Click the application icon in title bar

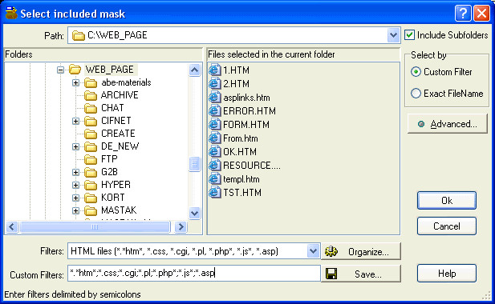click(x=11, y=14)
